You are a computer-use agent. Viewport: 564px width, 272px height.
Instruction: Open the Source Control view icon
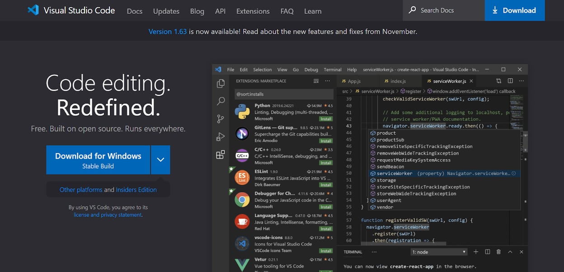click(x=221, y=118)
